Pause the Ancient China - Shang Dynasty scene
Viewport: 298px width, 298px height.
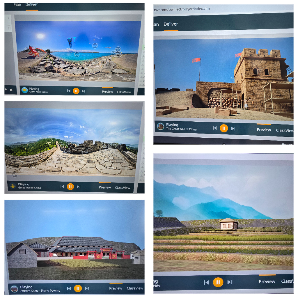(x=78, y=288)
